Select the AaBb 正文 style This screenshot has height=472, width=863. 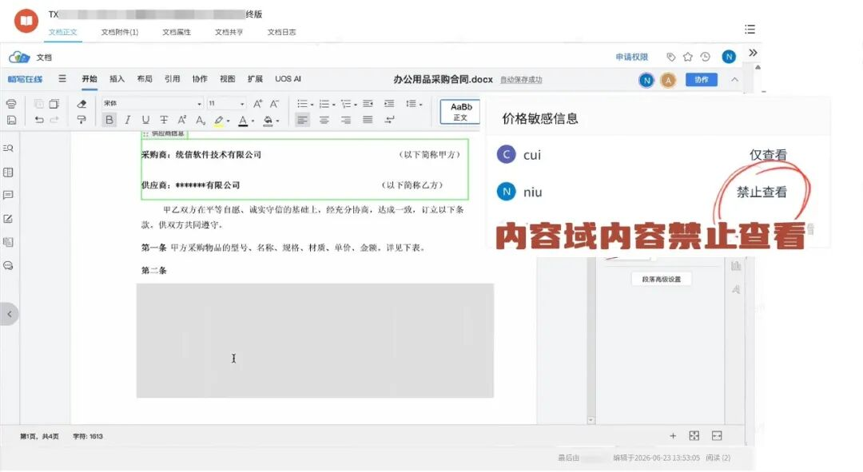pos(460,112)
